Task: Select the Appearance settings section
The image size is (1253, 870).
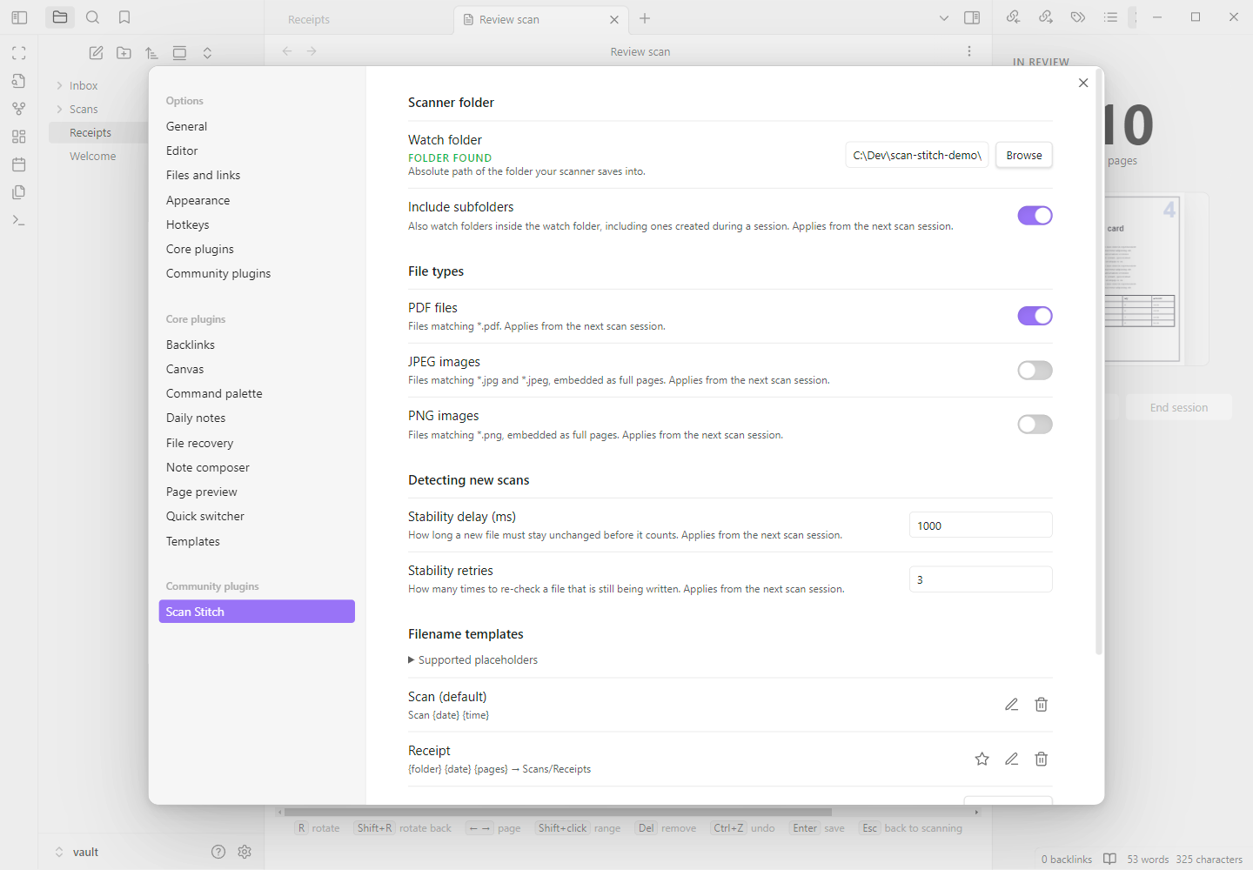Action: coord(198,200)
